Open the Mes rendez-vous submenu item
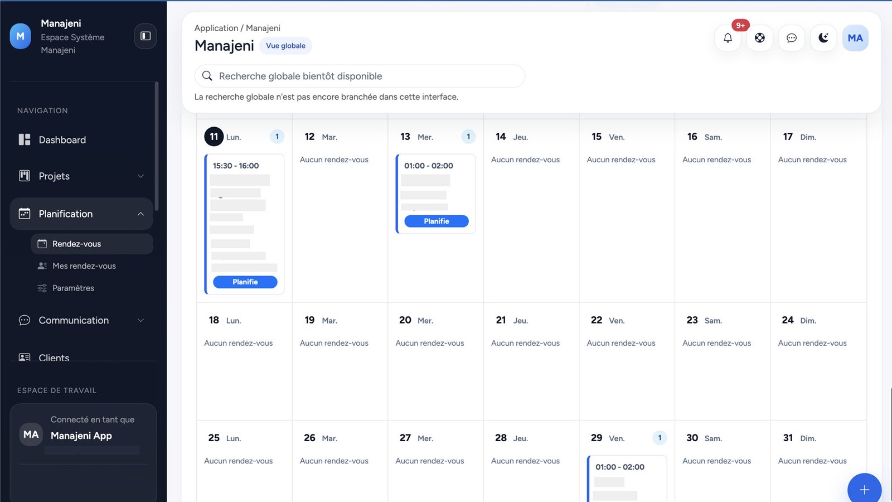Screen dimensions: 892x502 (x=92, y=266)
